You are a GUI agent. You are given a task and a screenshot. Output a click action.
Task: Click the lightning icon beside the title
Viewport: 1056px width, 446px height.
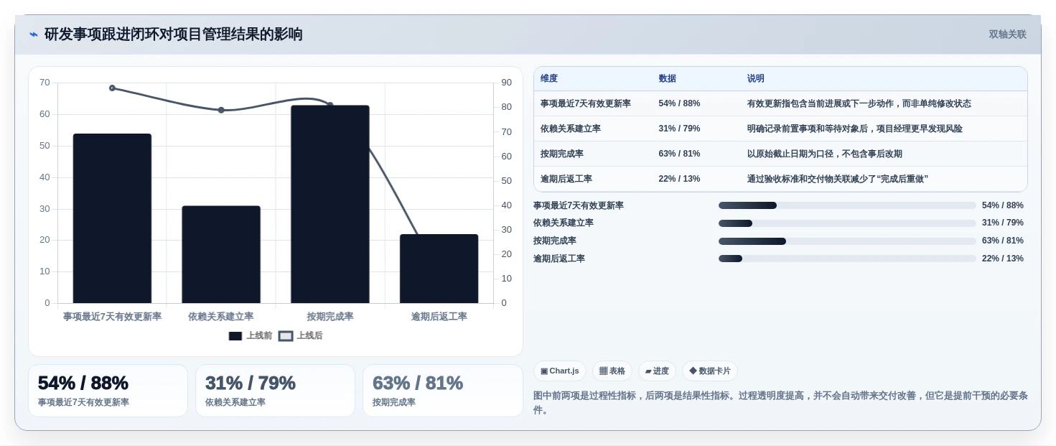[x=34, y=34]
